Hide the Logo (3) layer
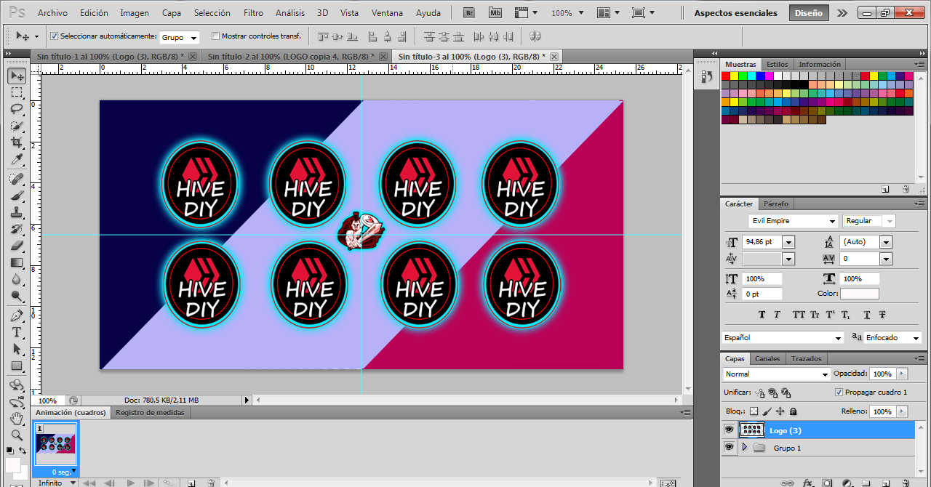The height and width of the screenshot is (487, 931). pos(729,430)
